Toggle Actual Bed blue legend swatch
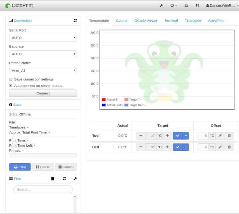The image size is (239, 214). (104, 105)
